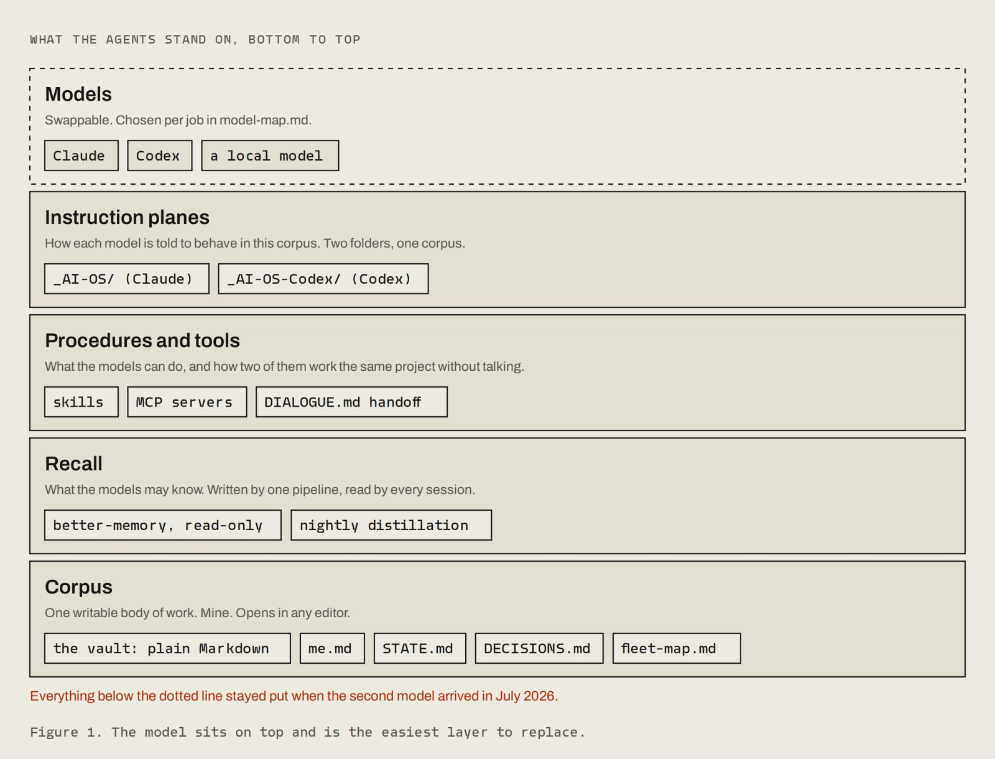Screen dimensions: 995x759
Task: Click the 'Recall' heading
Action: [73, 463]
